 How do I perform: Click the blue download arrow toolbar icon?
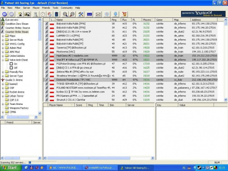click(115, 14)
